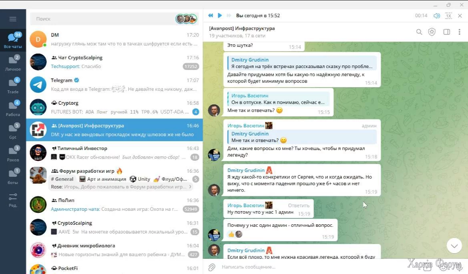This screenshot has width=468, height=274.
Task: Click 'админ' label on Васютин message
Action: (x=369, y=126)
